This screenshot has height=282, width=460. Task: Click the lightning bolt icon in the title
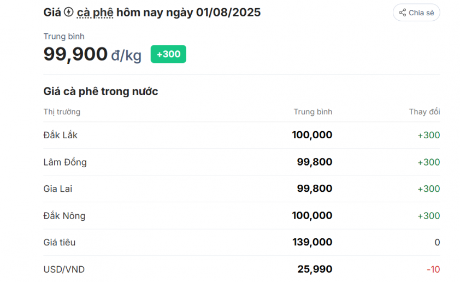pyautogui.click(x=69, y=13)
